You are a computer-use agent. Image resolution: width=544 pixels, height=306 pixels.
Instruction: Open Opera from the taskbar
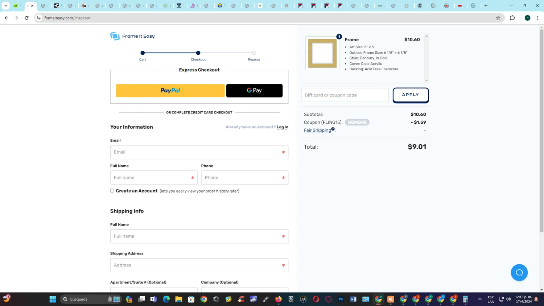click(316, 299)
